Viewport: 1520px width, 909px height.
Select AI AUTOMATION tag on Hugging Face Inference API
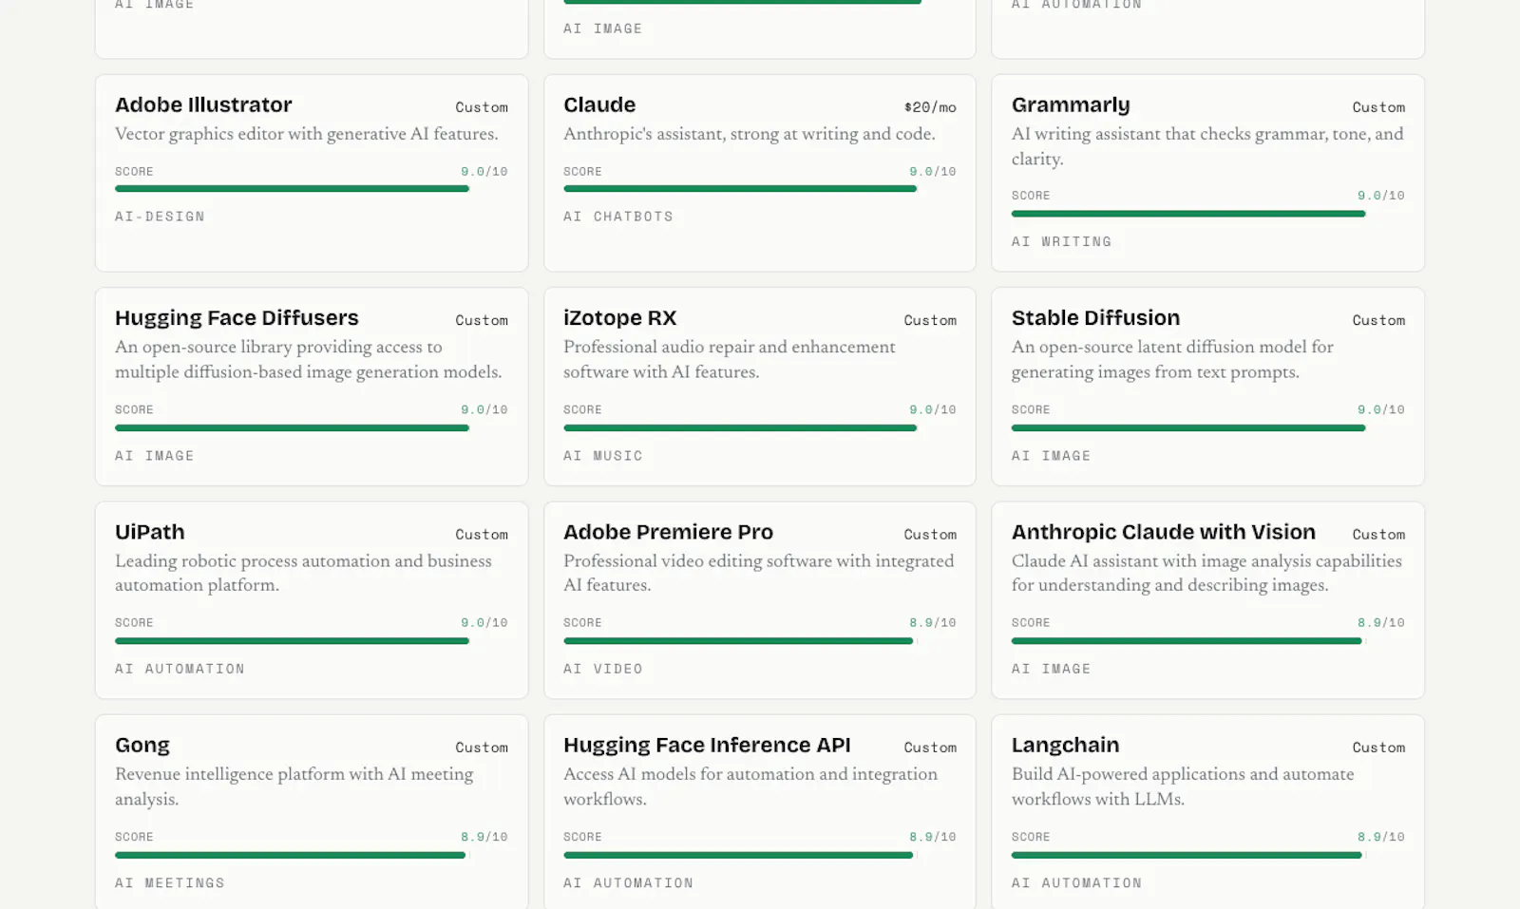pyautogui.click(x=628, y=882)
